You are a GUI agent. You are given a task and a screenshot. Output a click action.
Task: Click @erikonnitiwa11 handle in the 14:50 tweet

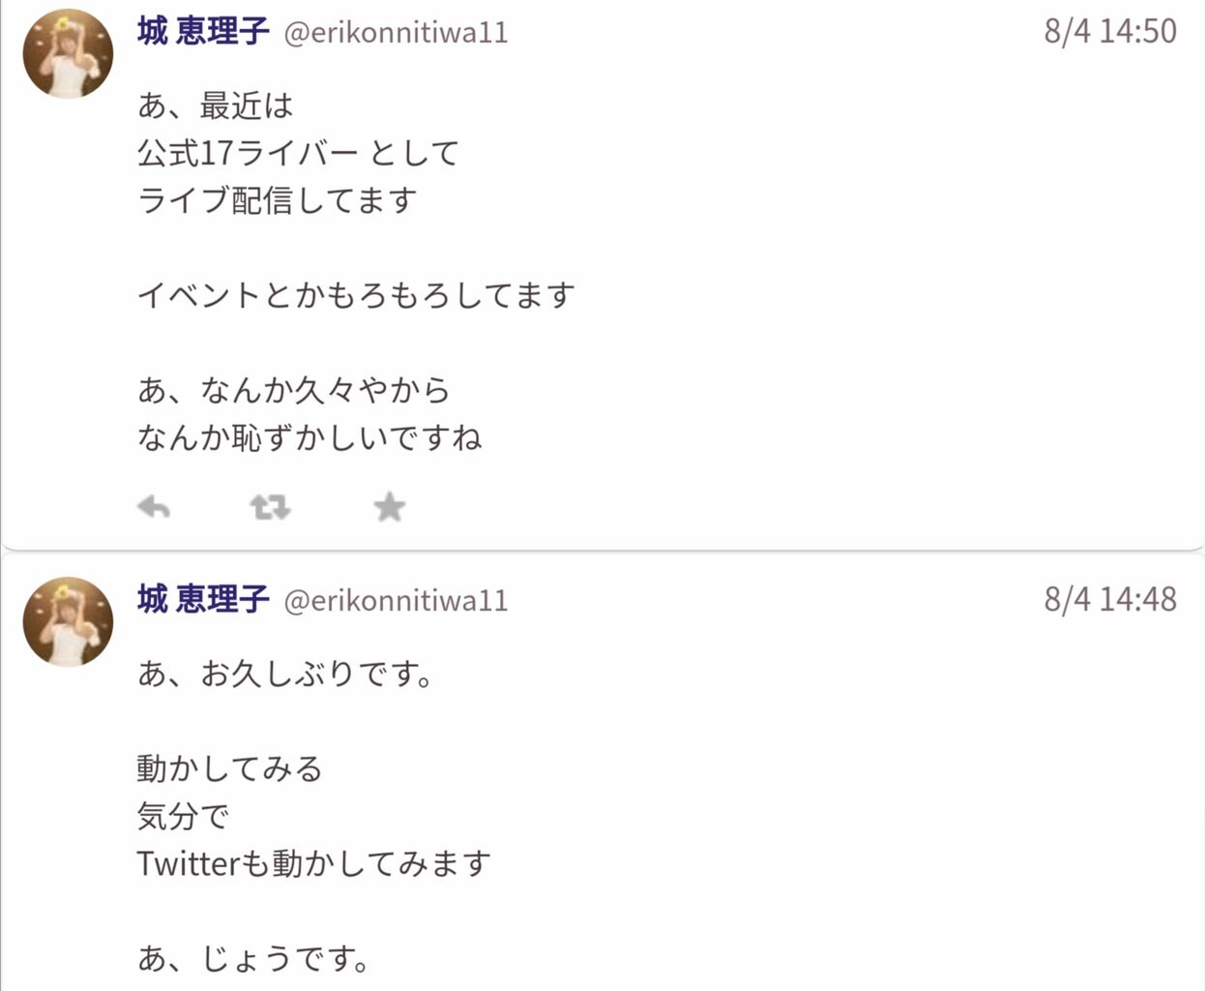[x=396, y=33]
